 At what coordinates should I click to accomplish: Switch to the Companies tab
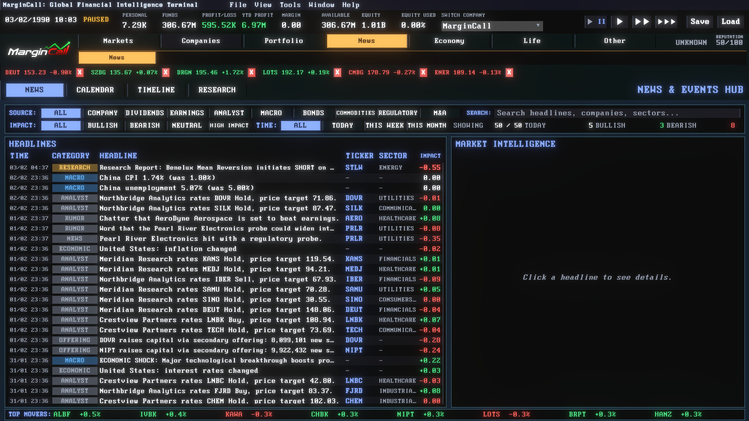pyautogui.click(x=201, y=41)
